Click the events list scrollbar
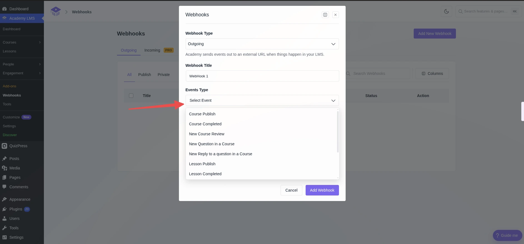Viewport: 524px width, 244px height. pyautogui.click(x=338, y=132)
